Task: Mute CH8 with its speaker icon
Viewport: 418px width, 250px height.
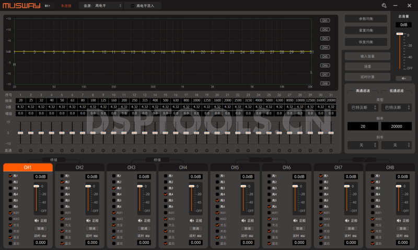Action: pyautogui.click(x=399, y=220)
